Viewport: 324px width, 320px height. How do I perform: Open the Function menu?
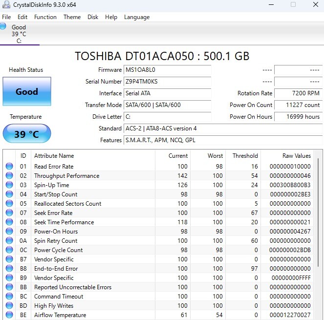pyautogui.click(x=45, y=17)
